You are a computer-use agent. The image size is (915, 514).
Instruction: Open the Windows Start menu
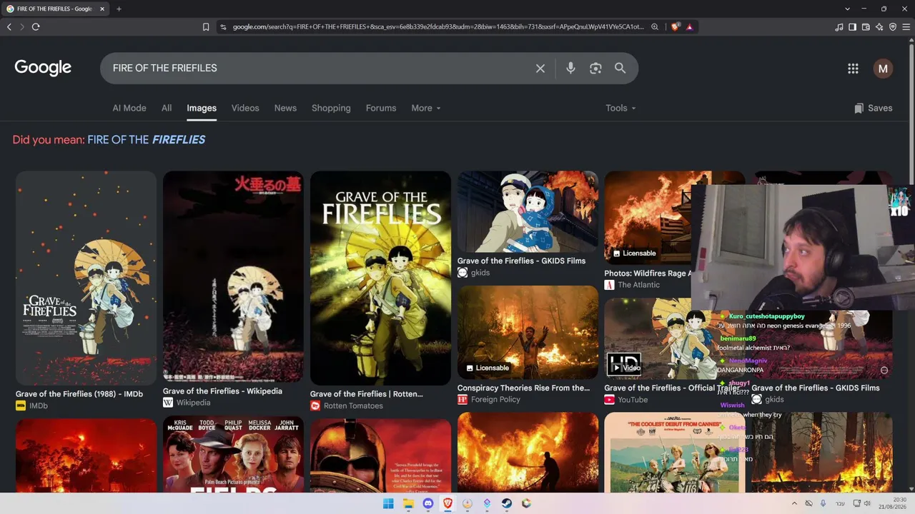click(388, 503)
